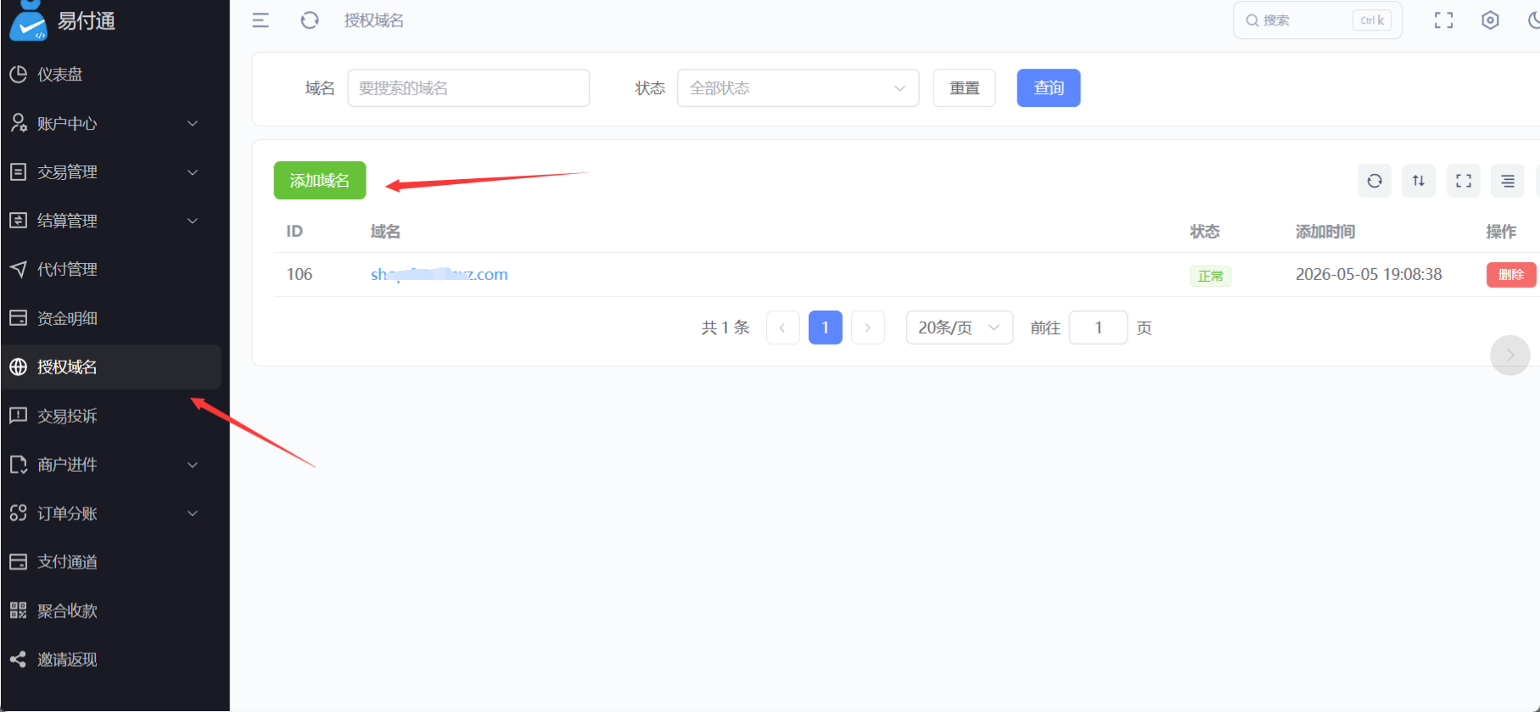Open 邀请返现 menu item
This screenshot has height=712, width=1540.
tap(111, 659)
